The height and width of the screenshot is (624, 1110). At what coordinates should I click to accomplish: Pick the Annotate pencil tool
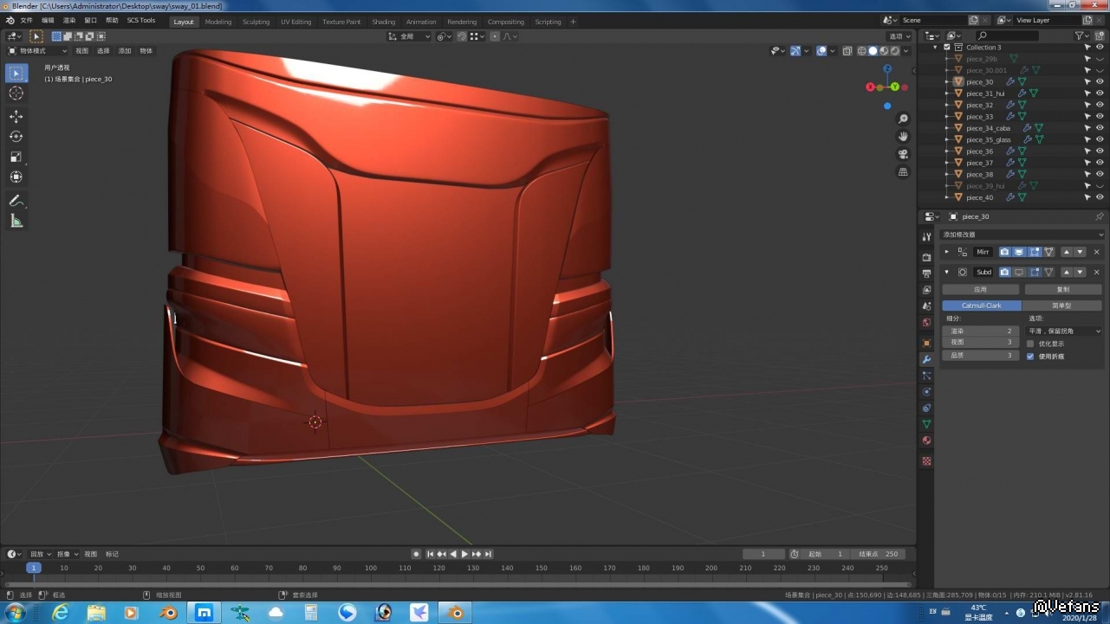(x=16, y=201)
